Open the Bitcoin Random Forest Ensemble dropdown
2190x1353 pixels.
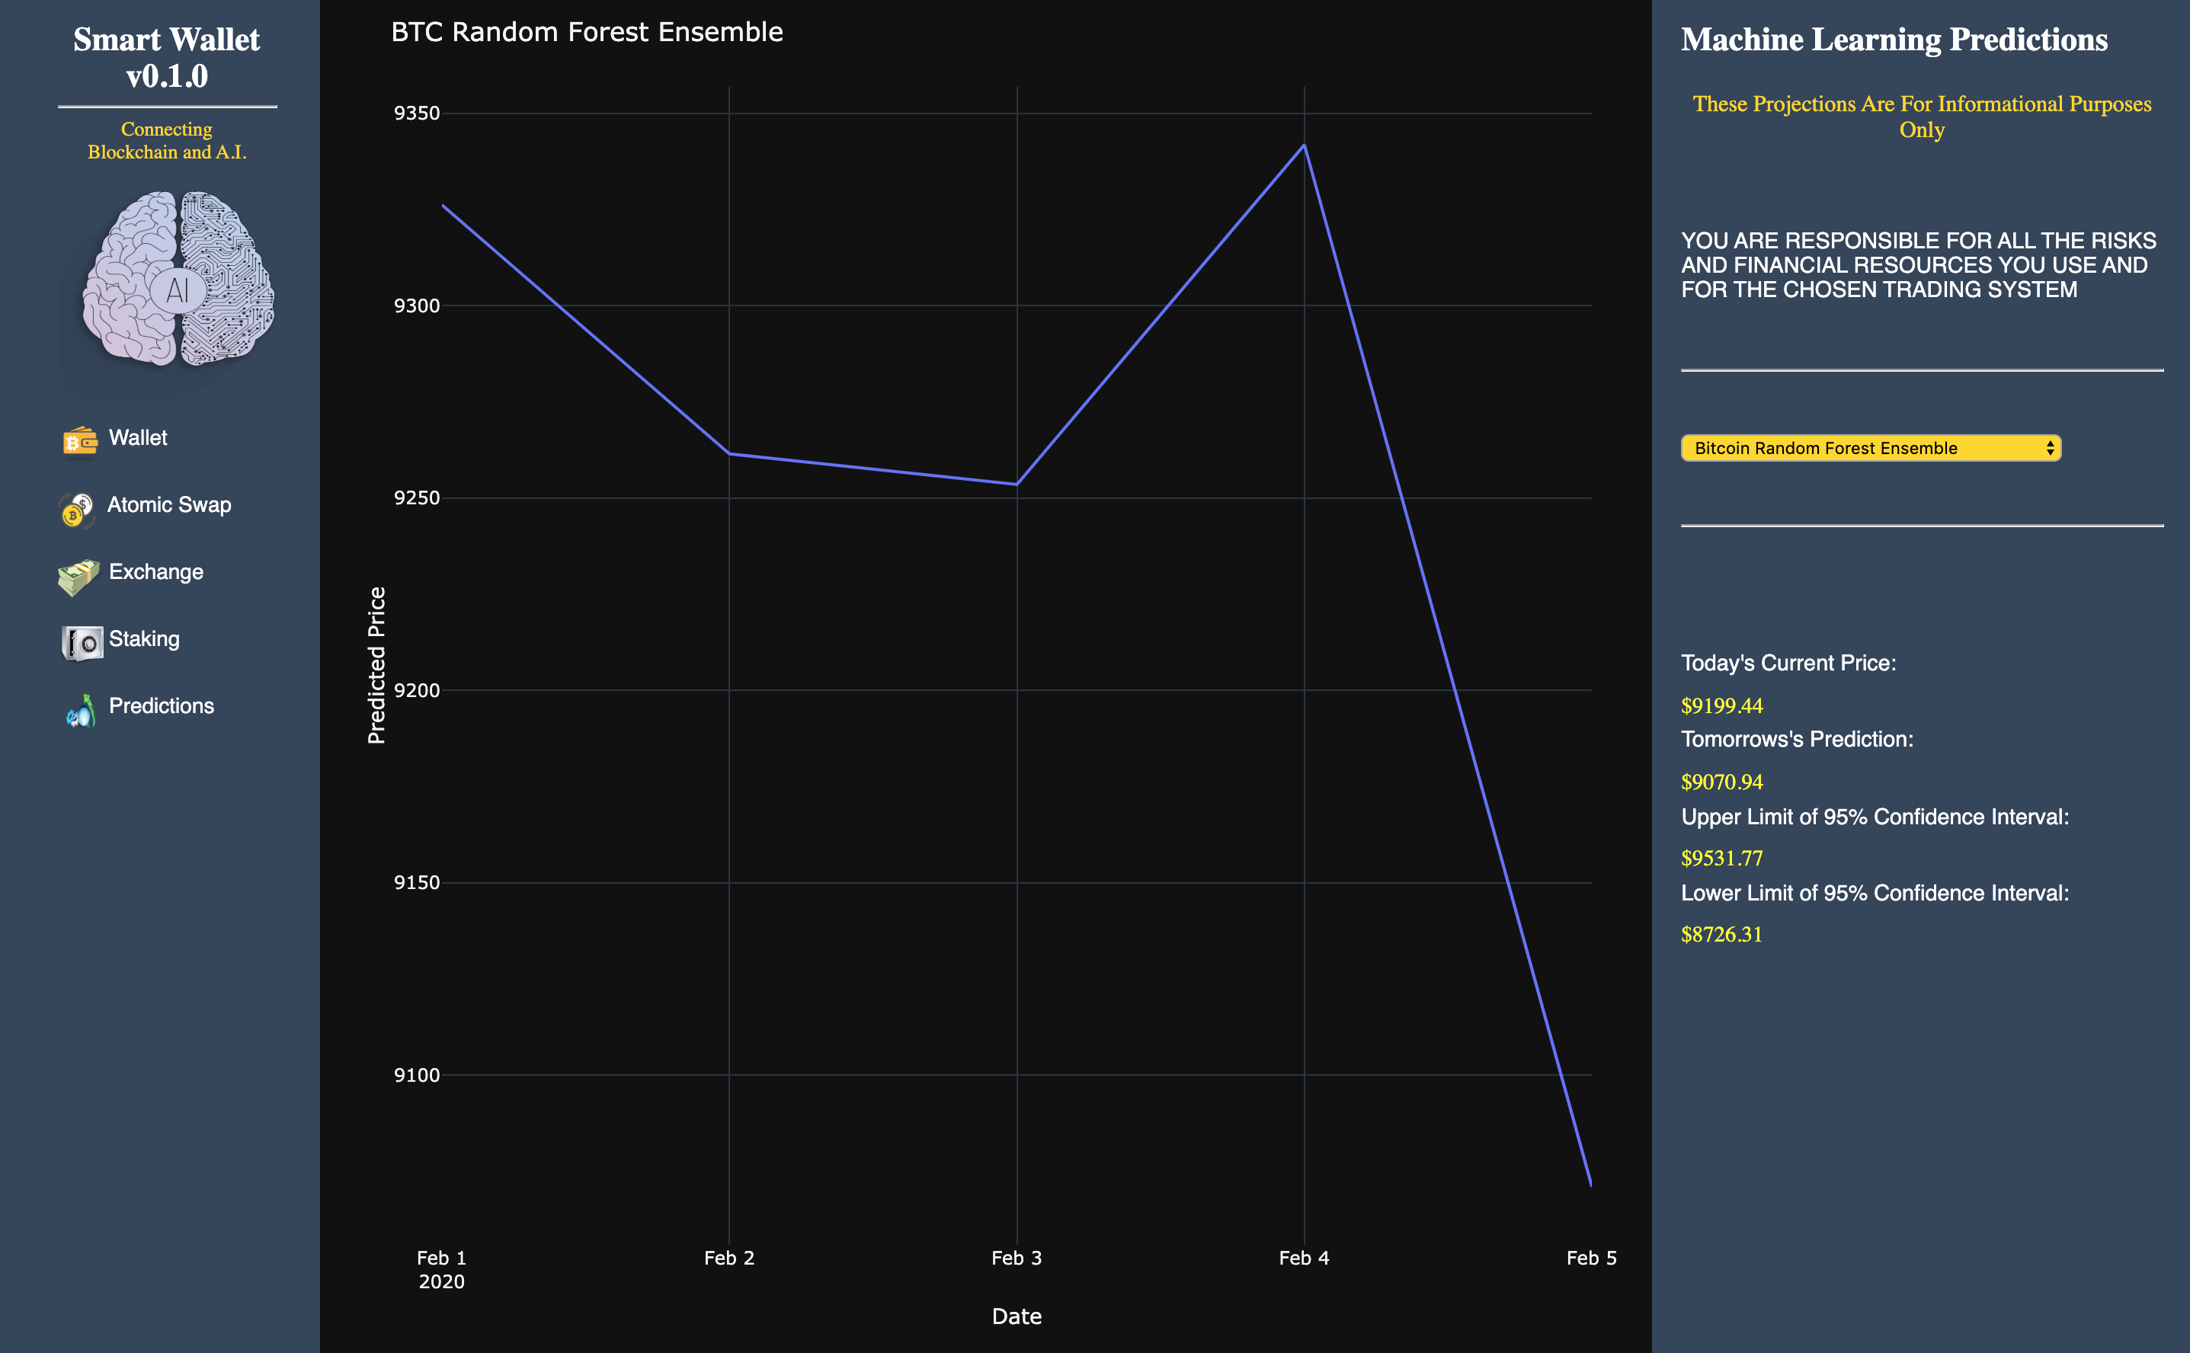tap(1871, 448)
